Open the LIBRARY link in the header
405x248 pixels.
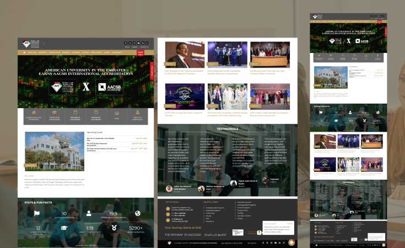point(134,47)
